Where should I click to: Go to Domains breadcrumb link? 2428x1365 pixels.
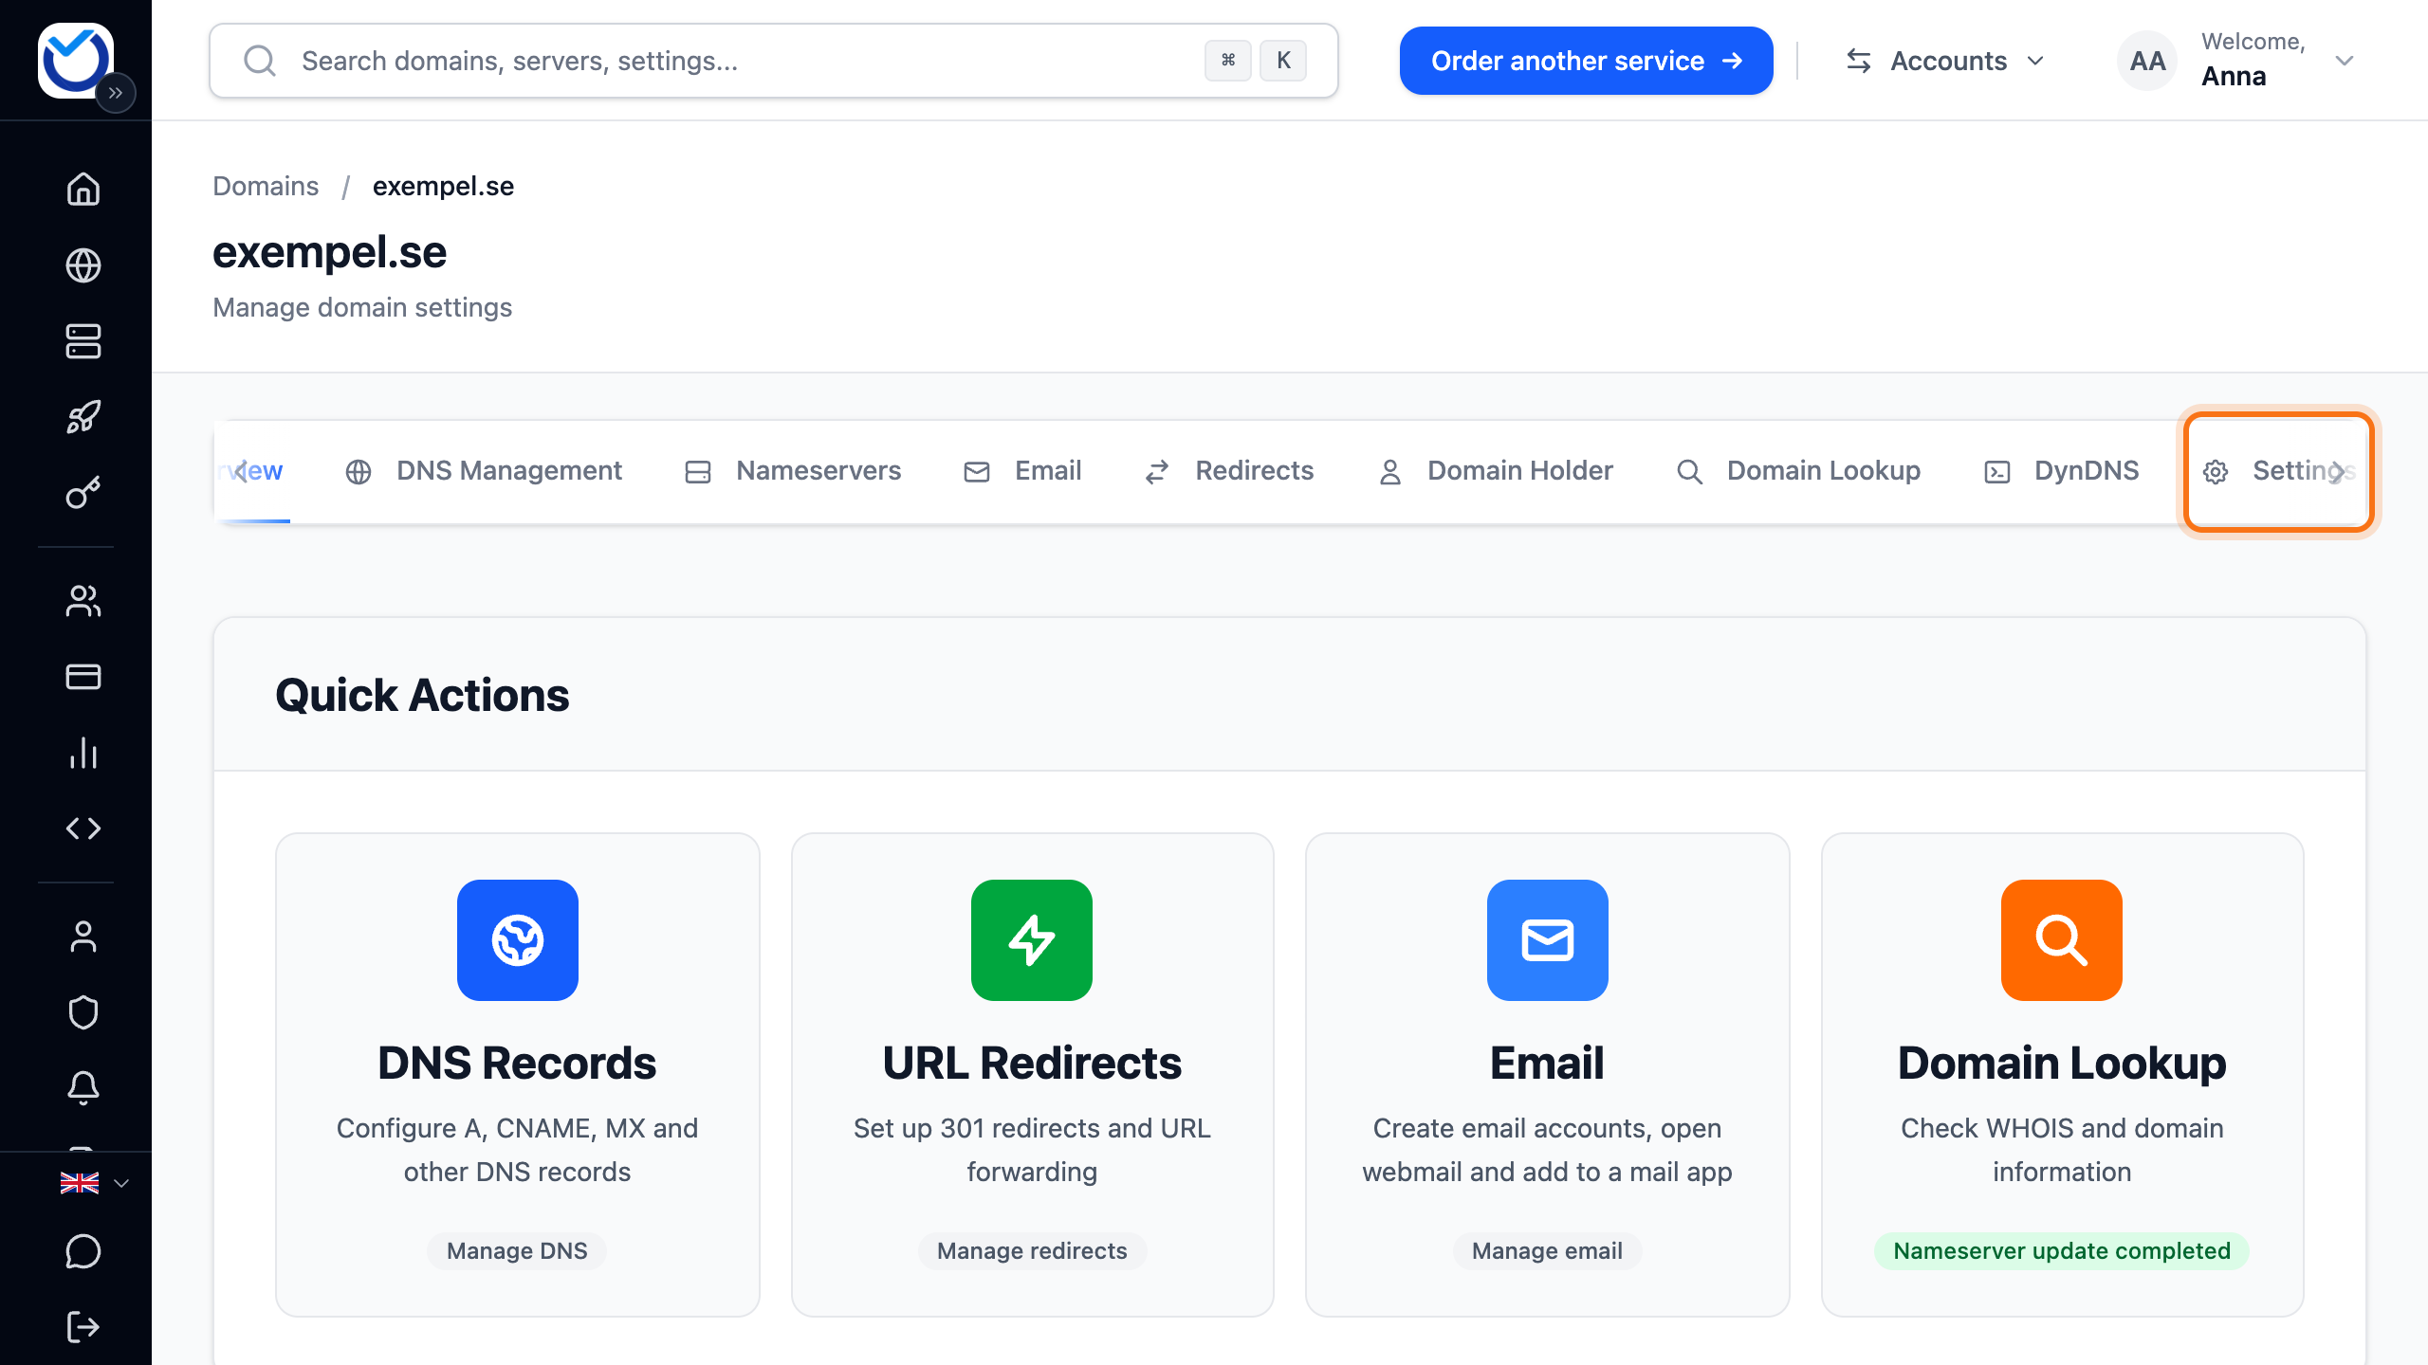coord(266,186)
